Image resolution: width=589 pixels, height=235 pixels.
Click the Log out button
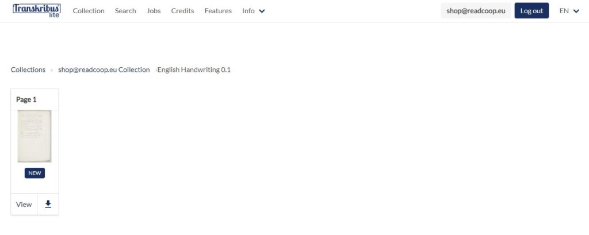click(531, 10)
